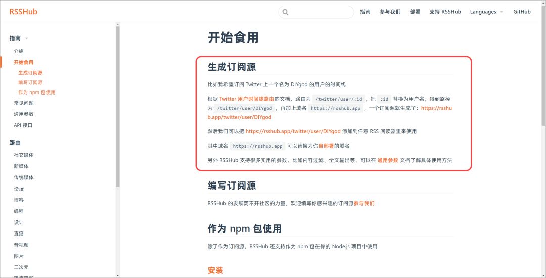This screenshot has height=278, width=546.
Task: Follow the 自部署 link
Action: [326, 146]
